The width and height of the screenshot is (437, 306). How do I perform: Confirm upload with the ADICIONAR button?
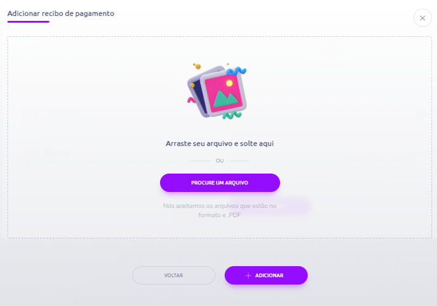(x=266, y=276)
